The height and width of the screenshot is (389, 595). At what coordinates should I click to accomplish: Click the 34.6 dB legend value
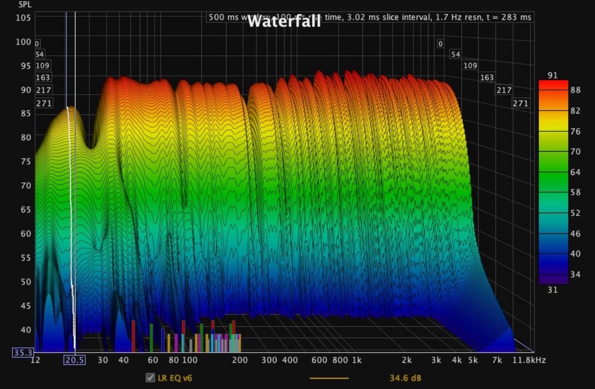(405, 378)
